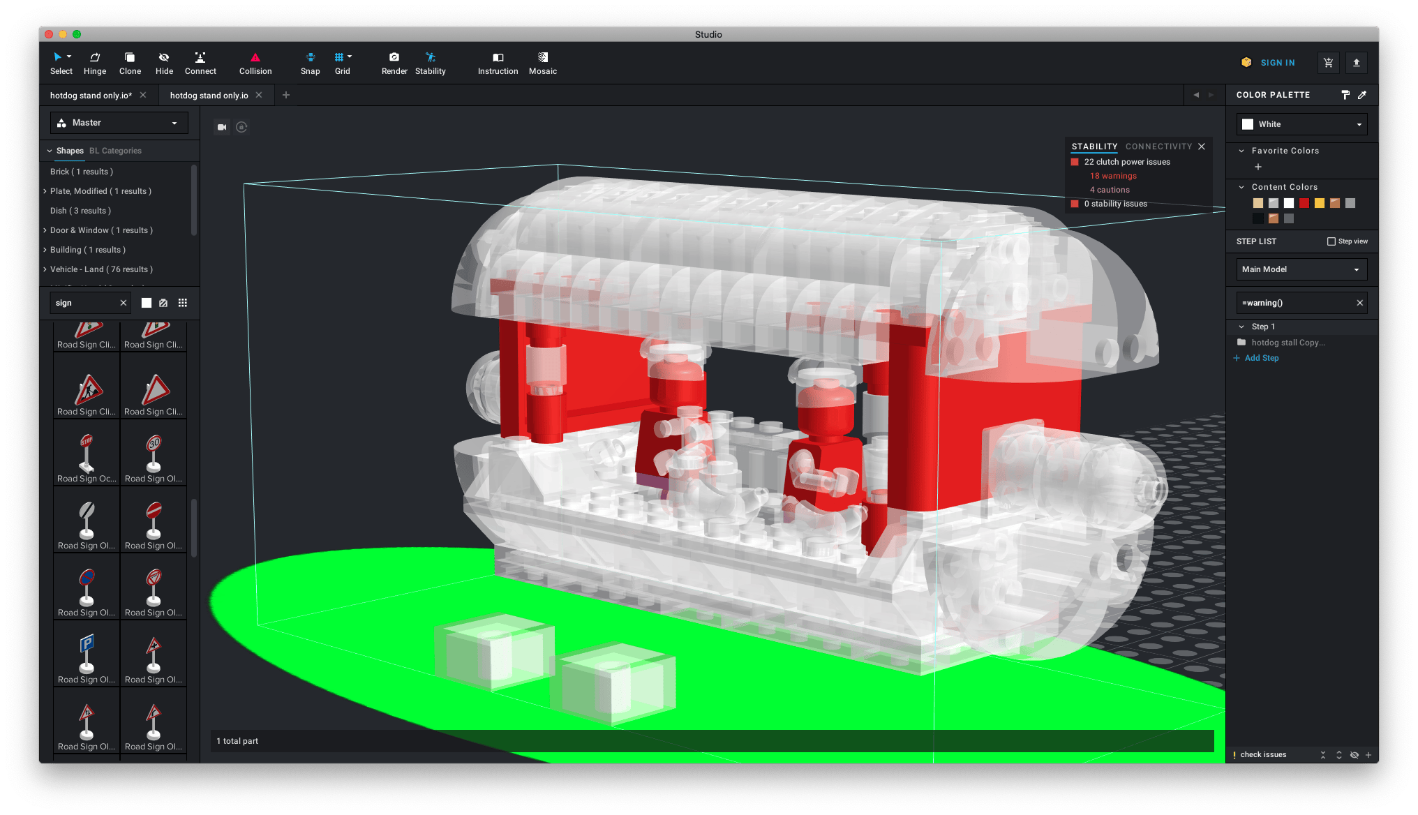Switch to the BL Categories tab
Viewport: 1418px width, 815px height.
(115, 151)
